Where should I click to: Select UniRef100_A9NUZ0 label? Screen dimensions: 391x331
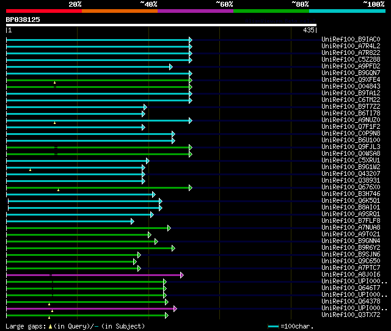point(351,120)
